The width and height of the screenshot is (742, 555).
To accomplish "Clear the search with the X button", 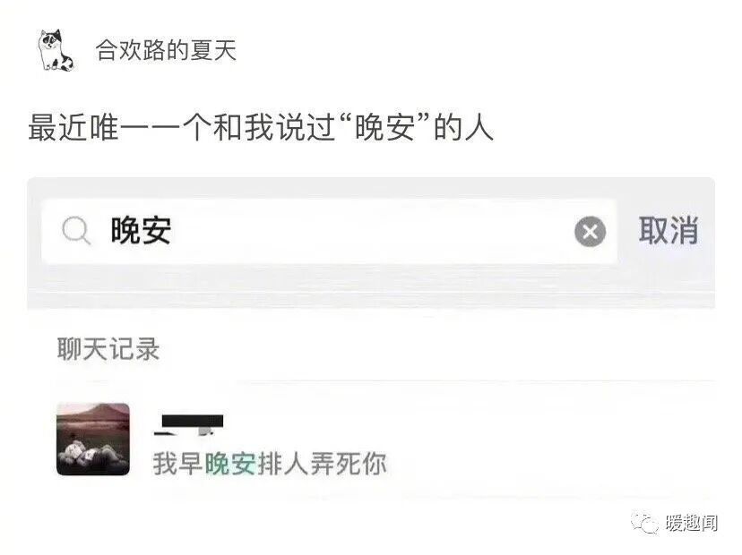I will coord(590,232).
